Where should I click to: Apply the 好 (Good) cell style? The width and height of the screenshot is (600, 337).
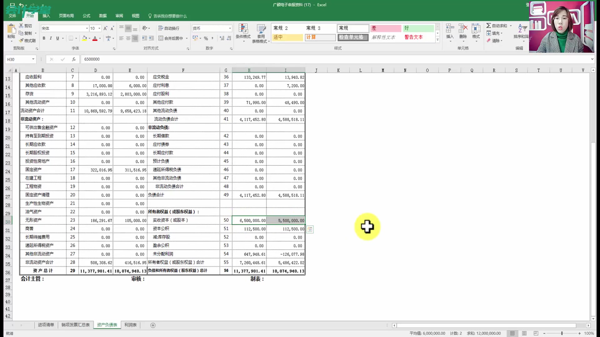click(x=418, y=28)
